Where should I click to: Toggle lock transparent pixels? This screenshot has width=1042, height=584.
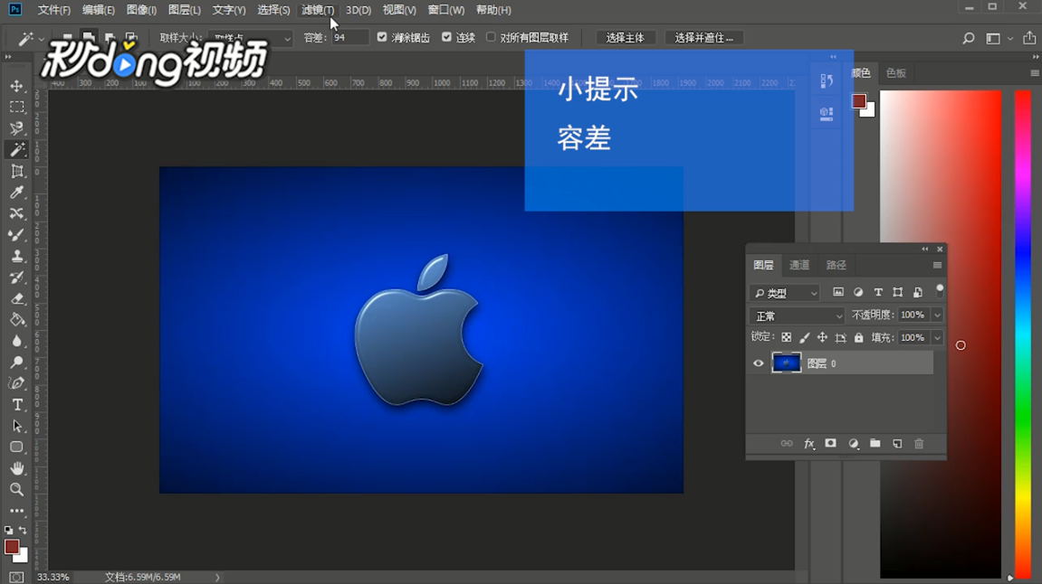(786, 338)
